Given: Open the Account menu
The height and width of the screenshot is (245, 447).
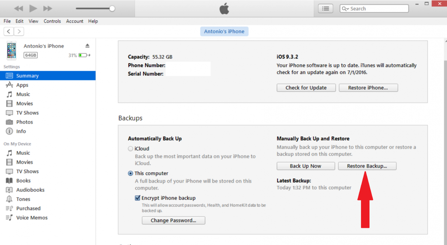Looking at the screenshot, I should click(x=74, y=21).
